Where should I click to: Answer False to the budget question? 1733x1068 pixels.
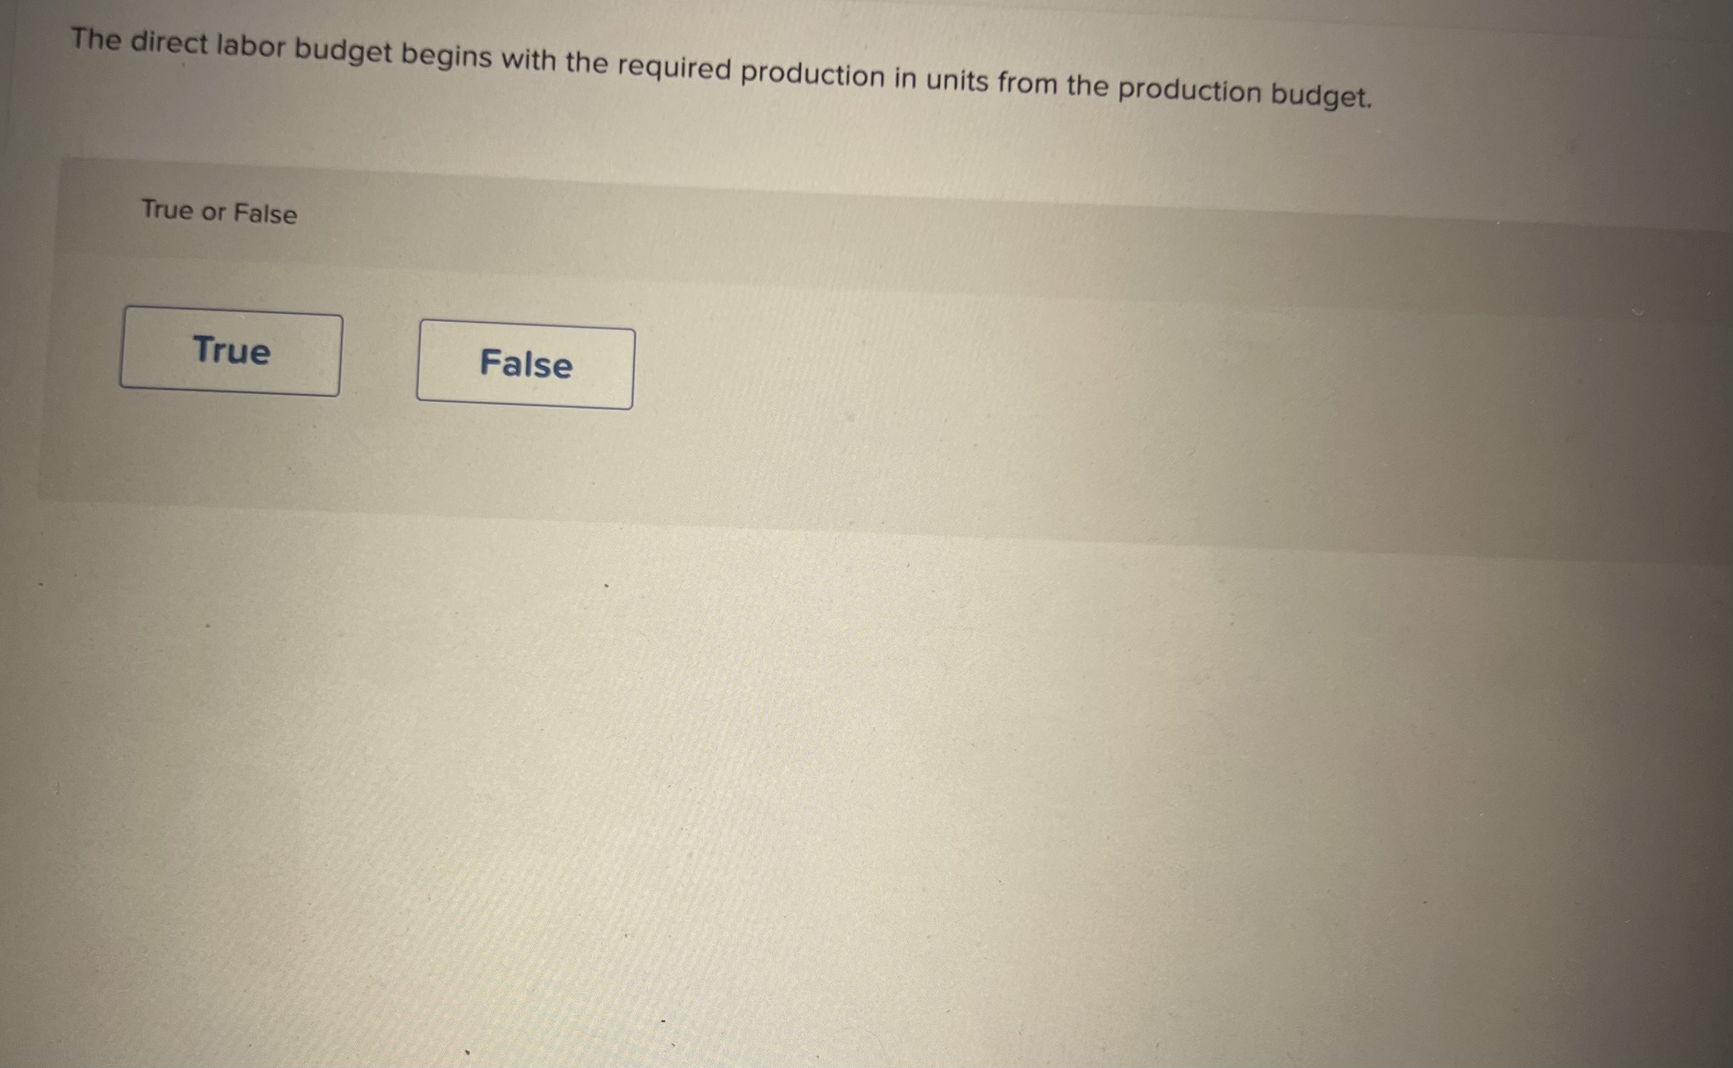(526, 365)
